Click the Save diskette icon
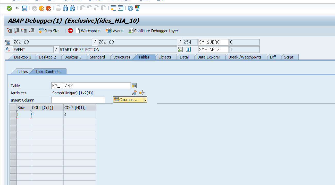This screenshot has width=335, height=185. 24,9
